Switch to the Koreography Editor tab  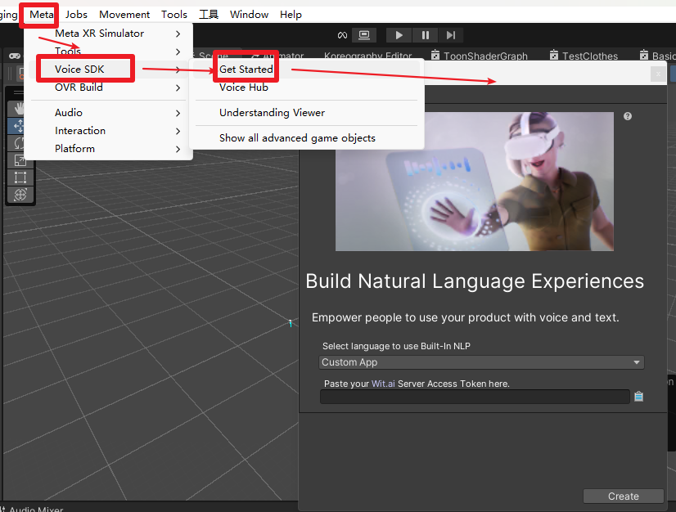pyautogui.click(x=367, y=56)
